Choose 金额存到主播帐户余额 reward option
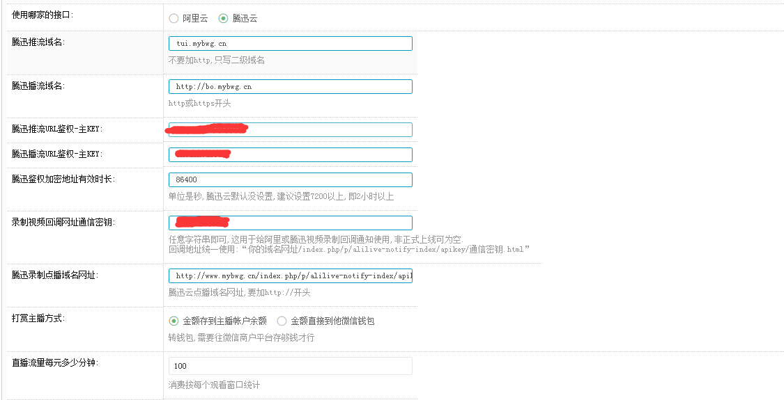 [174, 321]
